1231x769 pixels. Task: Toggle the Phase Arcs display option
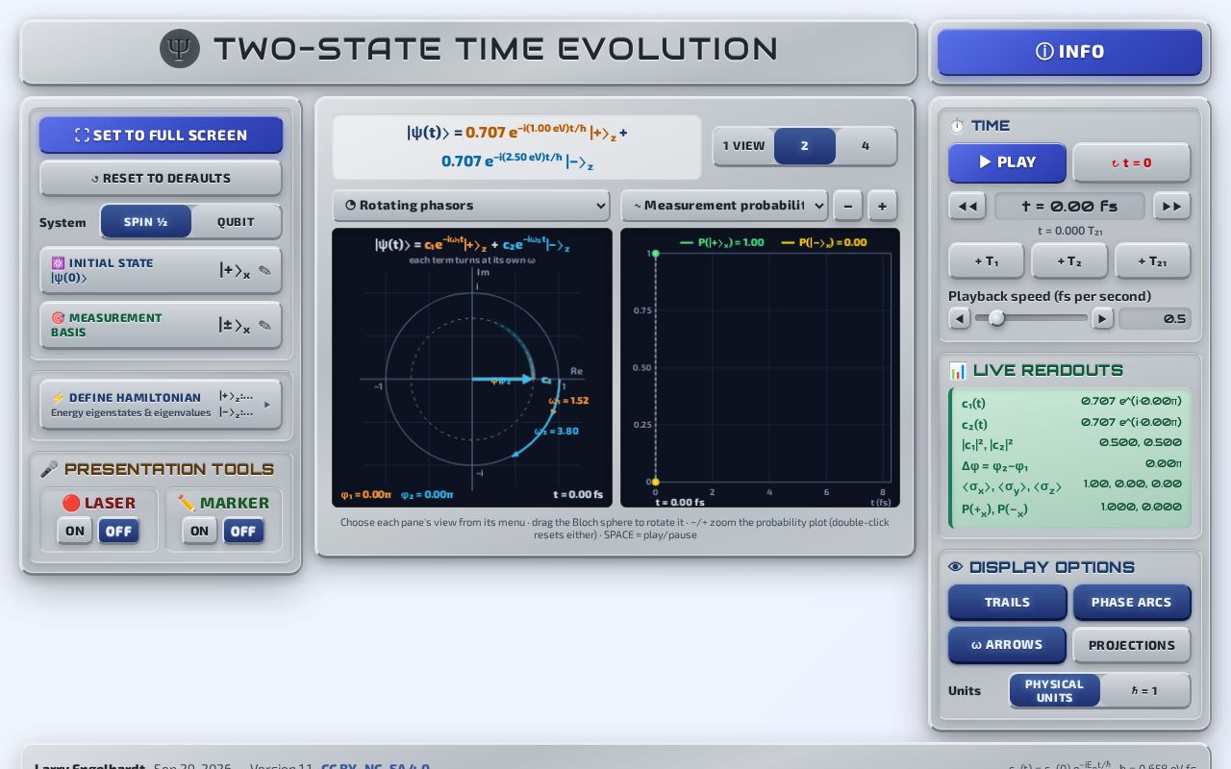click(x=1132, y=602)
